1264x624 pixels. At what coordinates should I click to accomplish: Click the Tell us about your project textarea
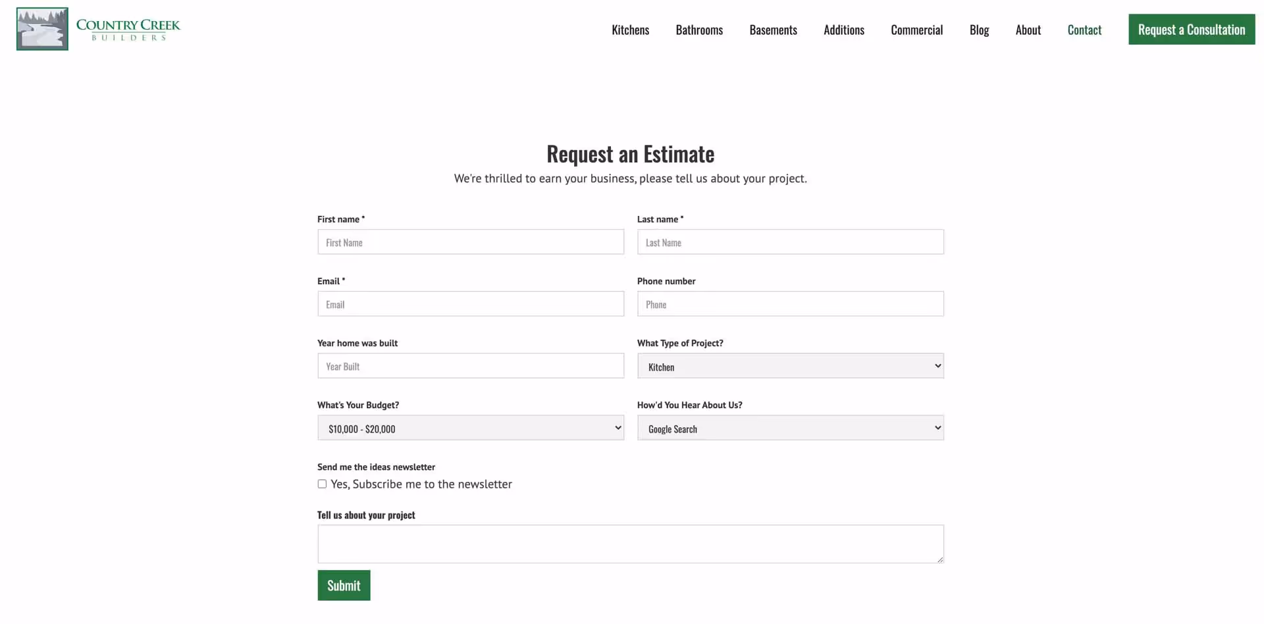point(630,544)
